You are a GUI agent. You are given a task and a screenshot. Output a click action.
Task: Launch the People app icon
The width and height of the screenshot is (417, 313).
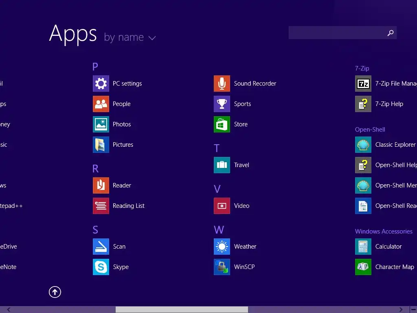tap(101, 104)
